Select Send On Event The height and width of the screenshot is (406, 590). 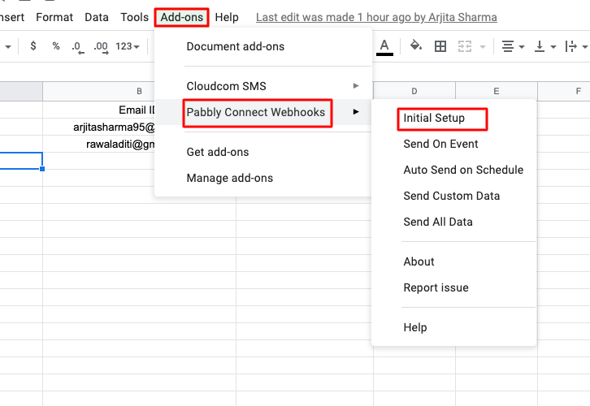coord(453,144)
